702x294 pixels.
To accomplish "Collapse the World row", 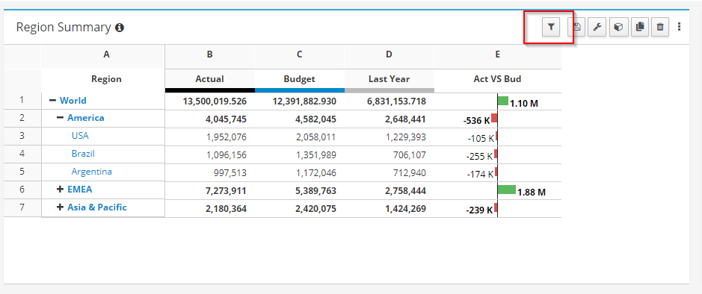I will tap(53, 101).
